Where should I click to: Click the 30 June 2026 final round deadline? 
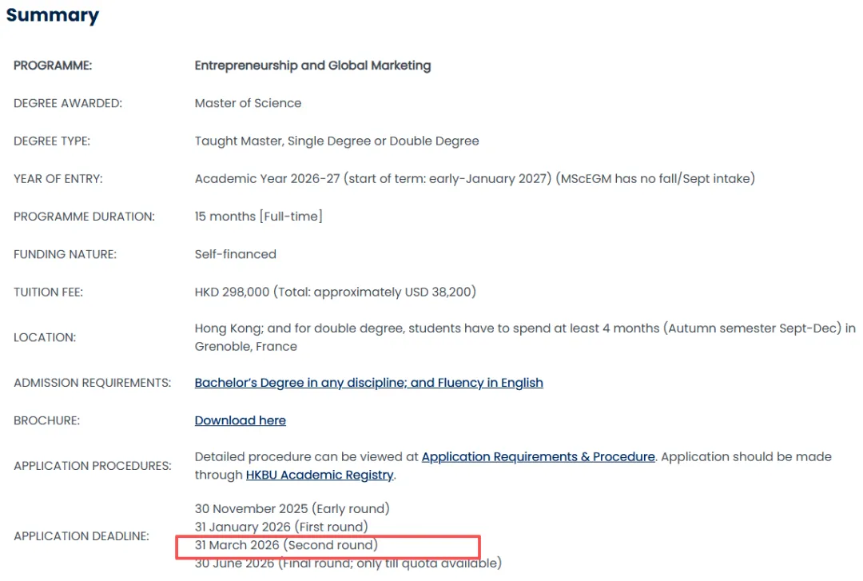pyautogui.click(x=348, y=563)
